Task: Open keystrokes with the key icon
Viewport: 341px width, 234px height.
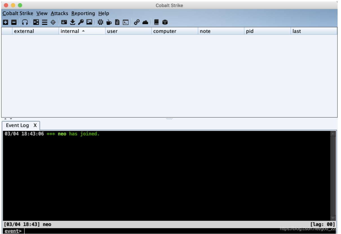Action: click(81, 22)
